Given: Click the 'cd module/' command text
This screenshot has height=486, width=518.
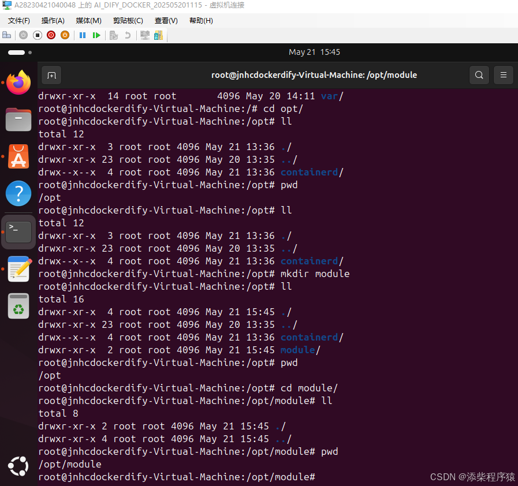Looking at the screenshot, I should point(309,388).
